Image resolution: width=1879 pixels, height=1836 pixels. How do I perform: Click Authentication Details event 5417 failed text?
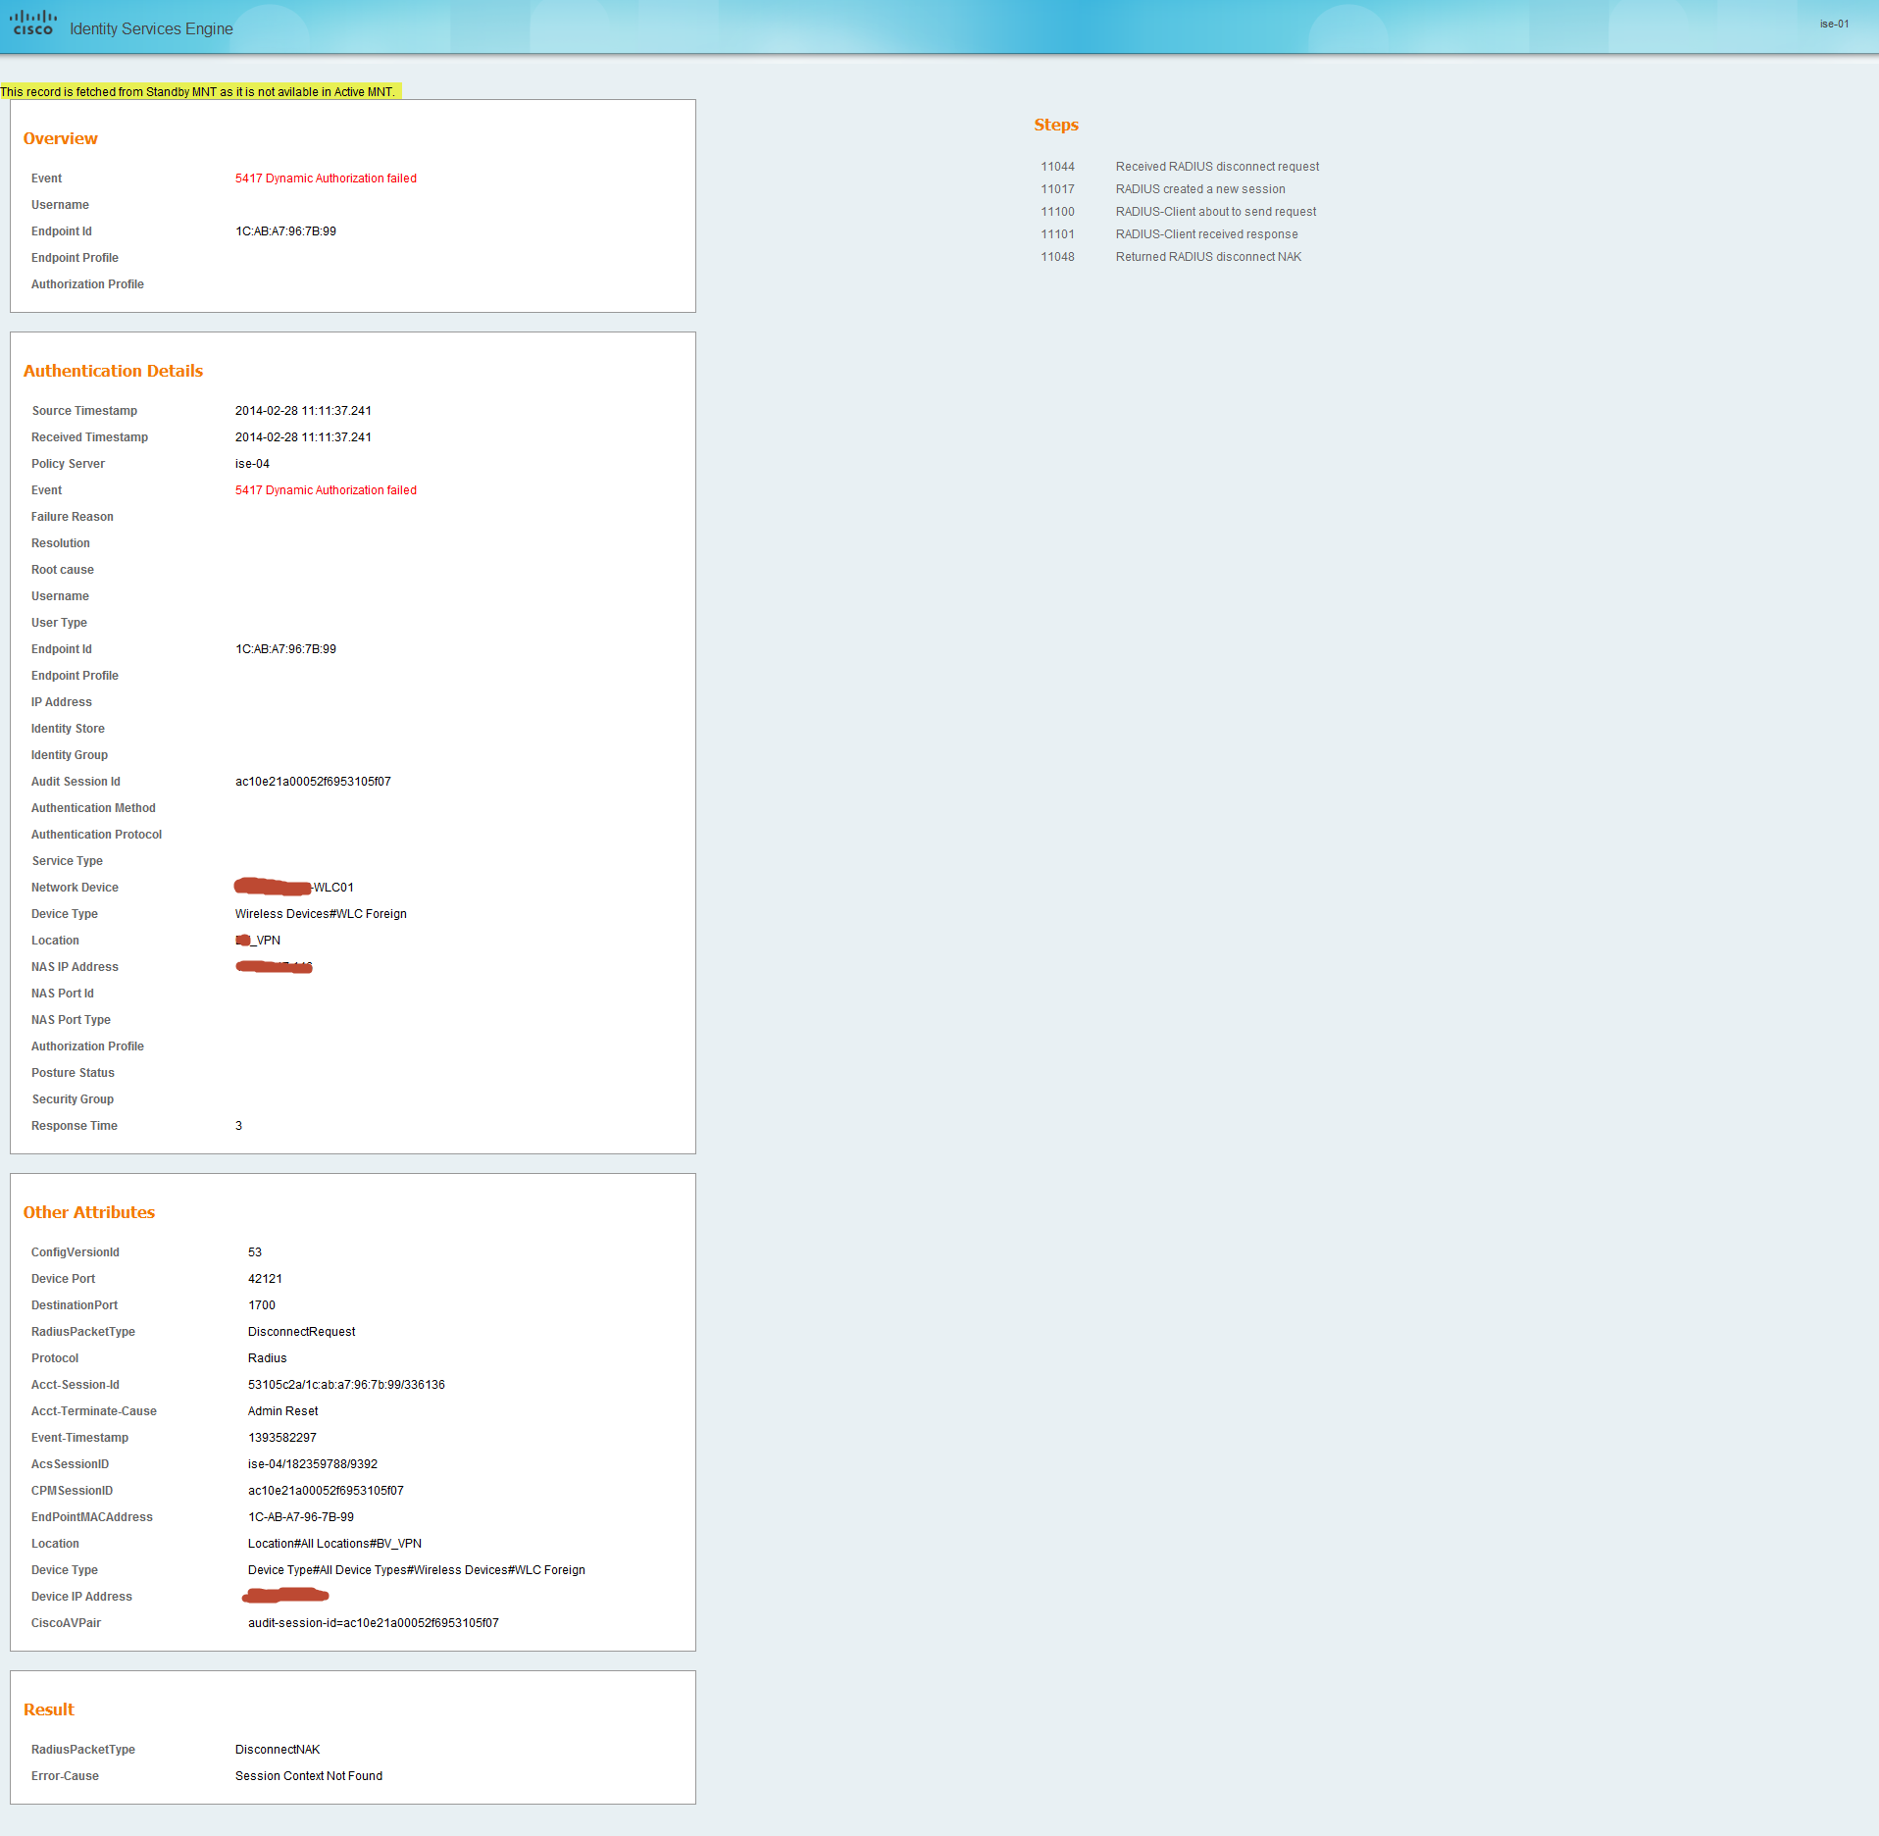click(326, 490)
